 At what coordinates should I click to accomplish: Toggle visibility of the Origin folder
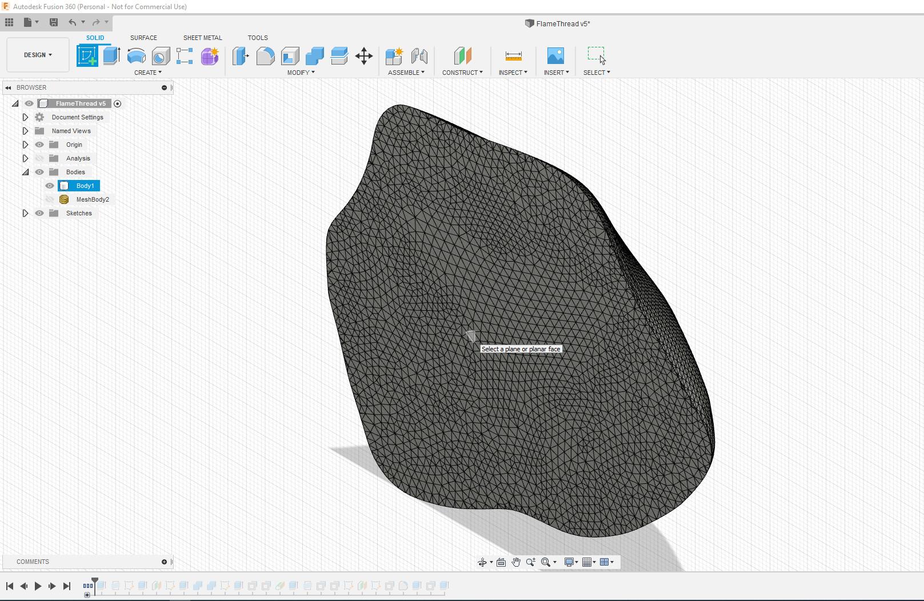click(39, 145)
